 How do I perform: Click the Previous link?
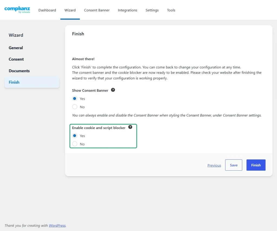(214, 165)
